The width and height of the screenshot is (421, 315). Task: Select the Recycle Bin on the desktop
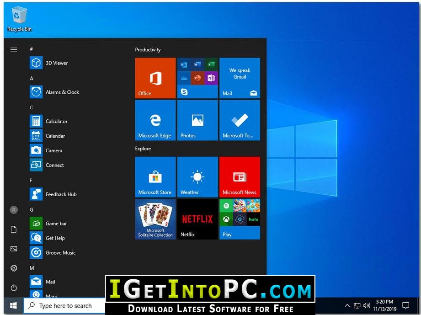pos(19,19)
